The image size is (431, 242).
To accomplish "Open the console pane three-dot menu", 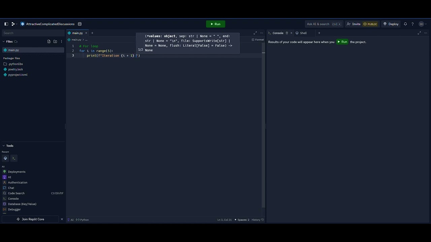I will [x=426, y=33].
